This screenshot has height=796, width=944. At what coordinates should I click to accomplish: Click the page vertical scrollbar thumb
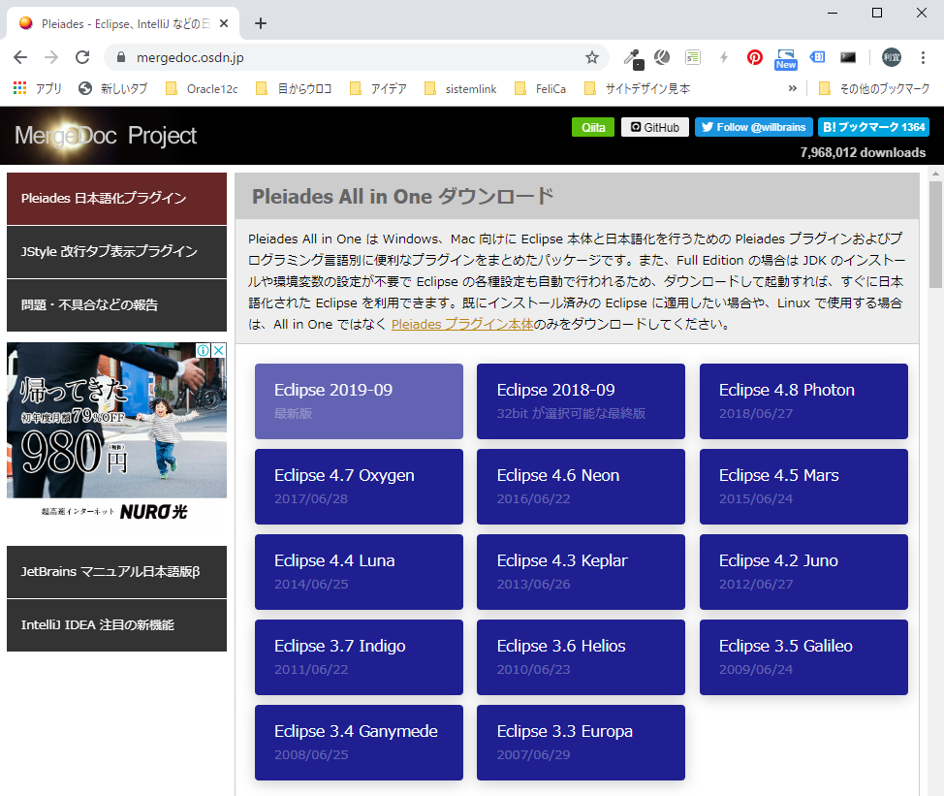click(x=935, y=235)
